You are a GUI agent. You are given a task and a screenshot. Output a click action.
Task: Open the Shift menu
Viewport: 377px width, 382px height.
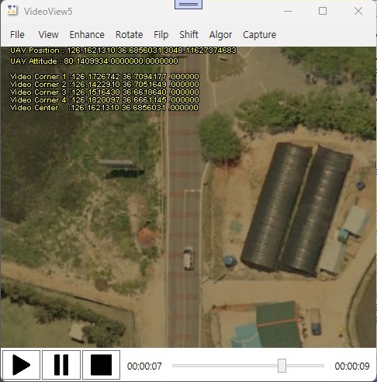[x=188, y=35]
